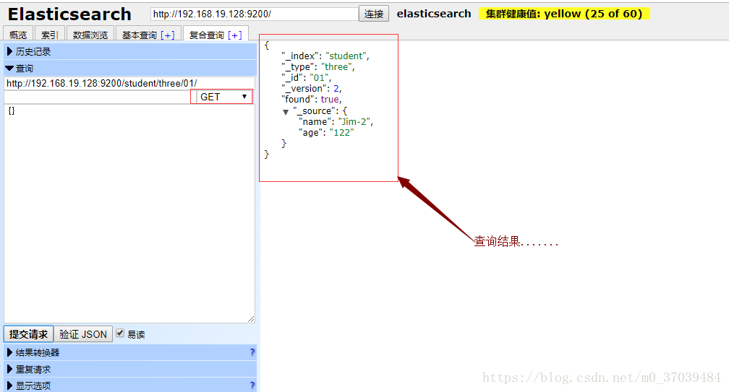Select the 复合查询 tab

(207, 35)
